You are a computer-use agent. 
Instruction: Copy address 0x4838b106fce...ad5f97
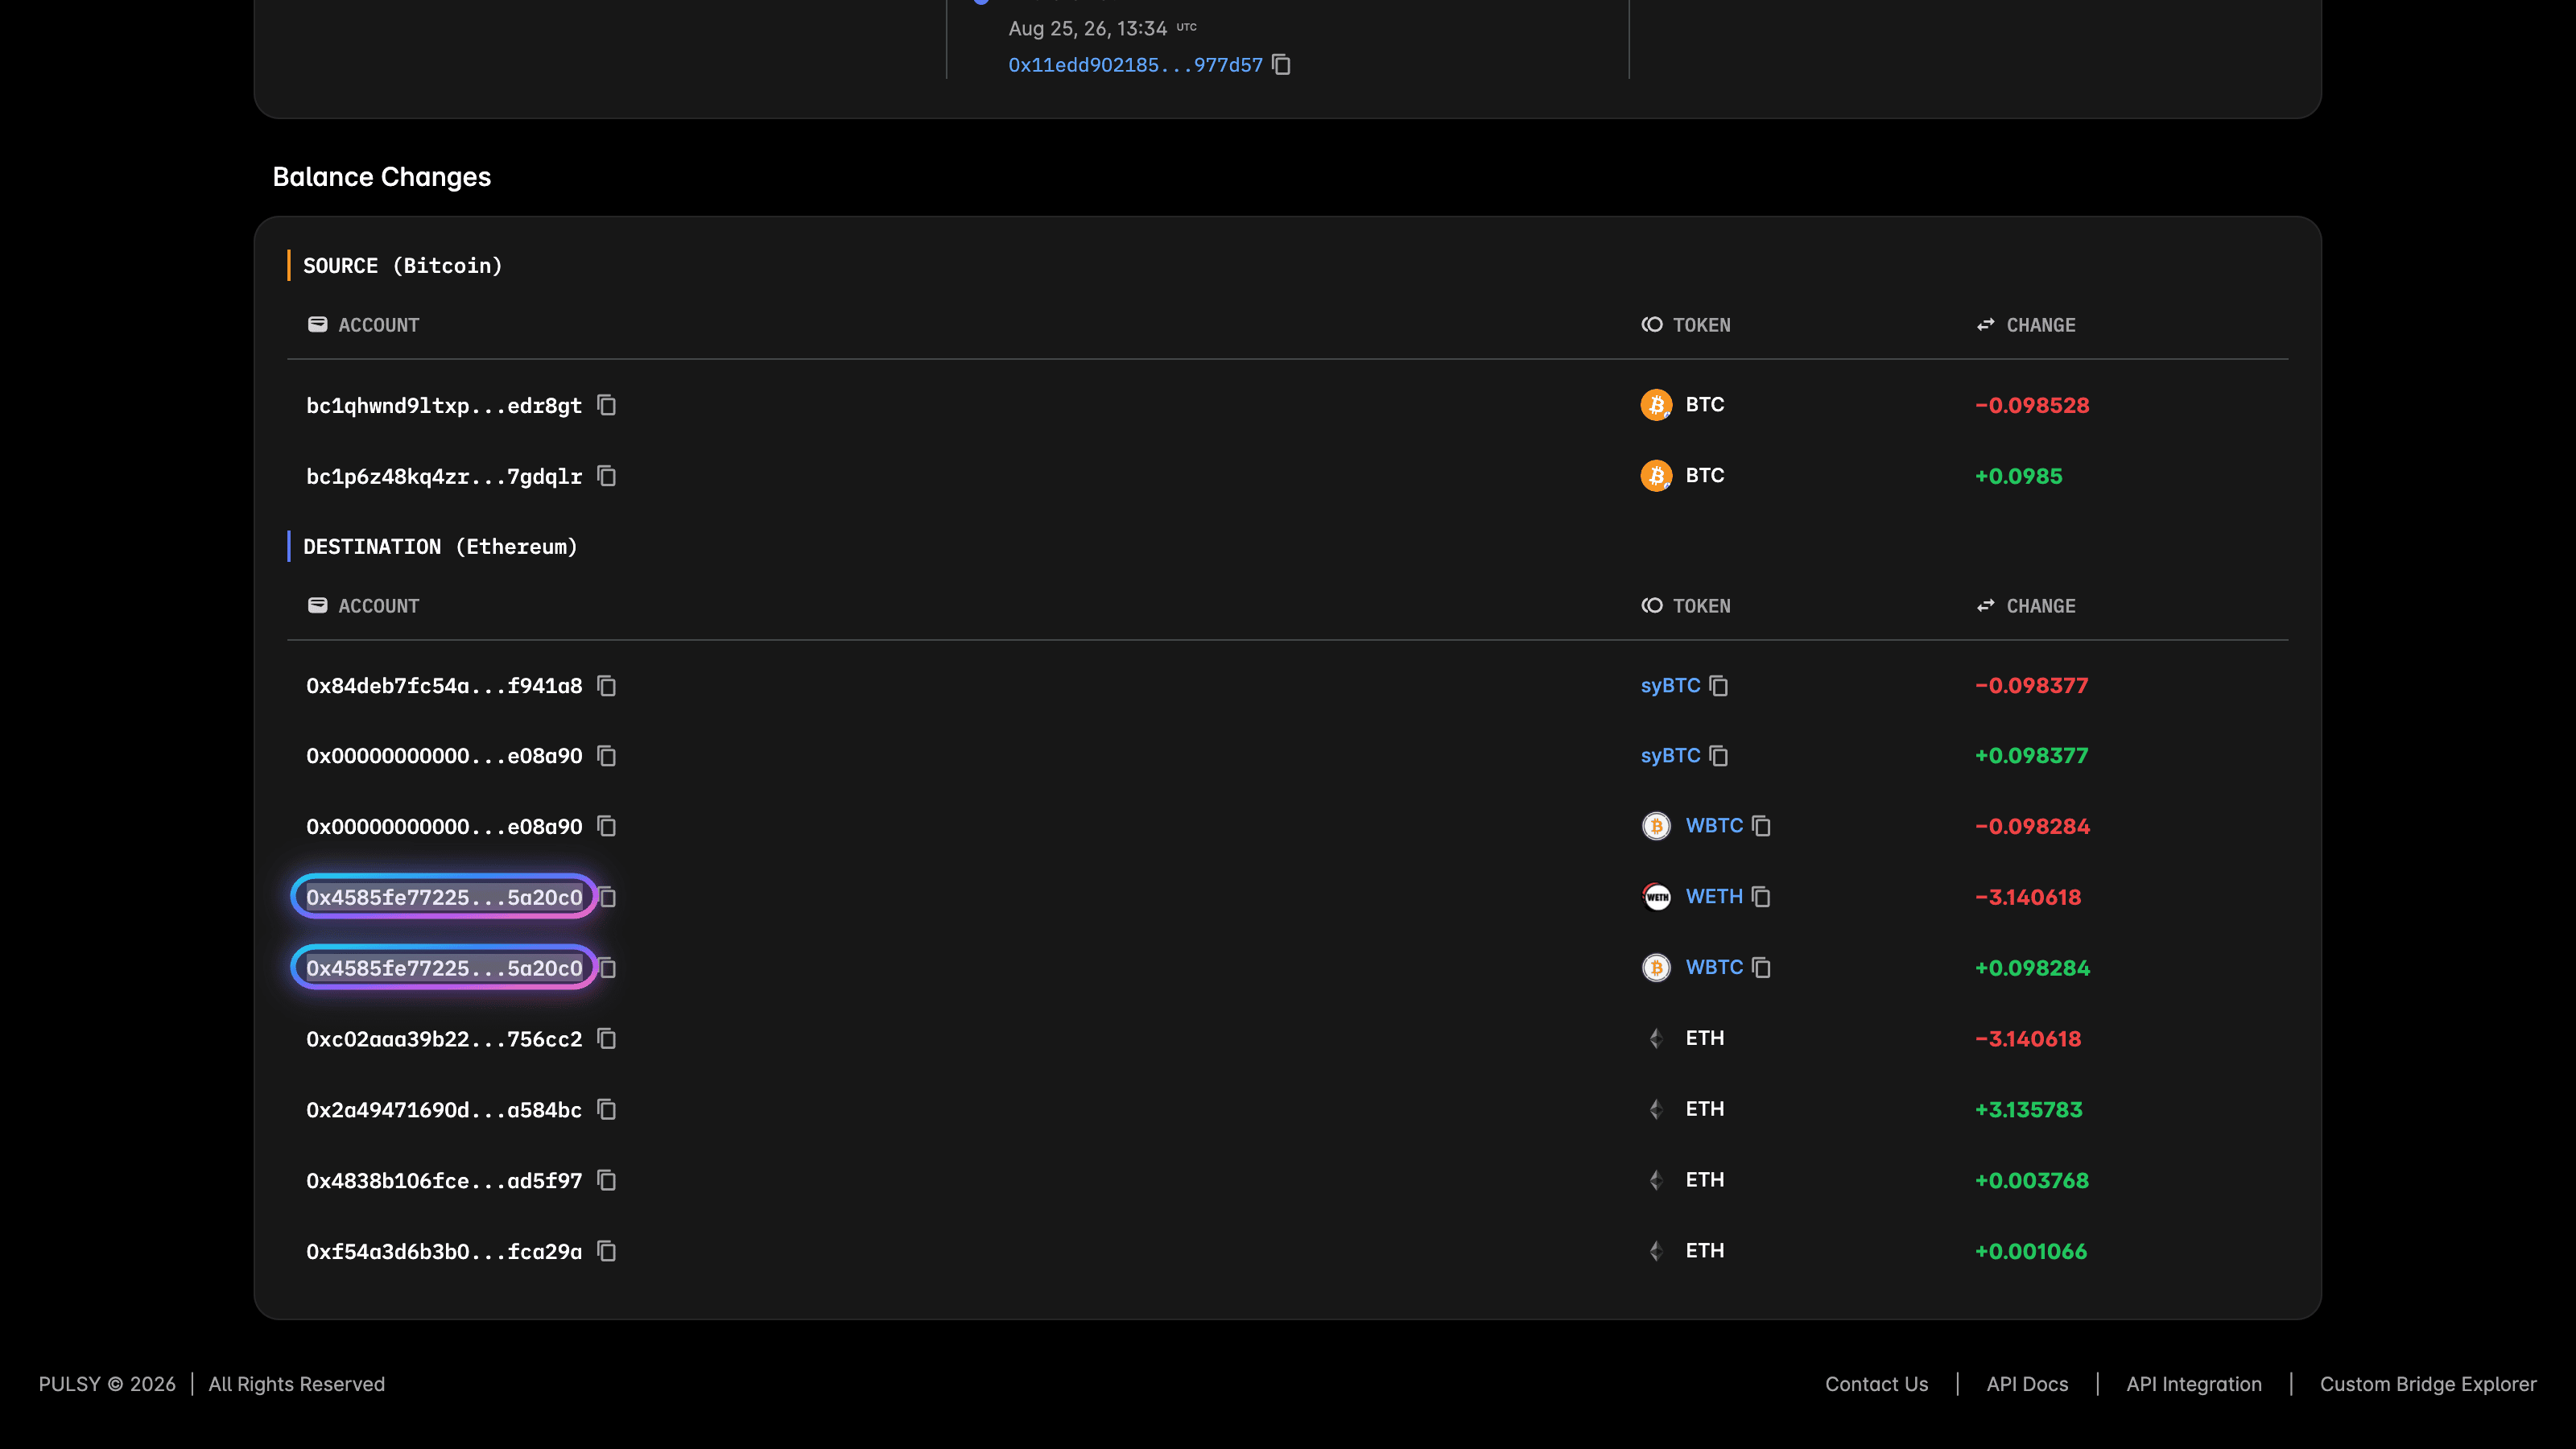pyautogui.click(x=606, y=1180)
